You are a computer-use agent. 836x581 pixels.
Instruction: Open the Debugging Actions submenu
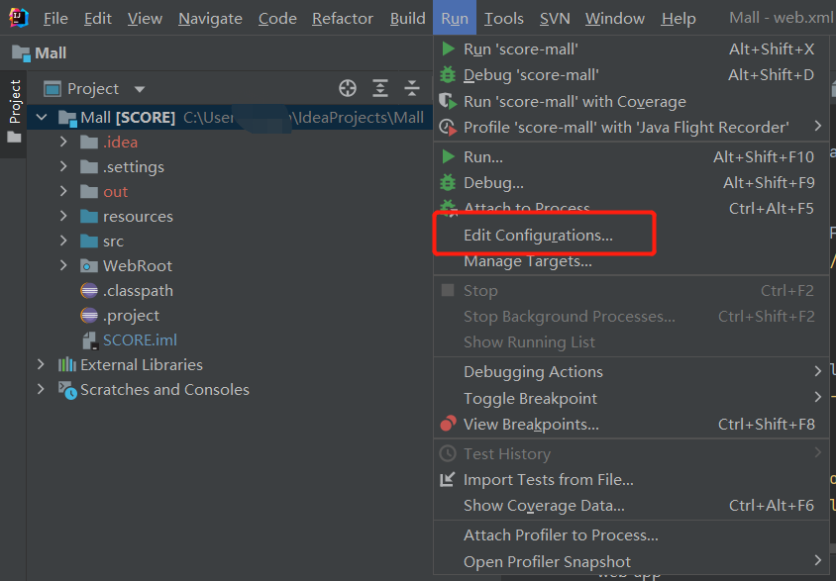[x=533, y=372]
